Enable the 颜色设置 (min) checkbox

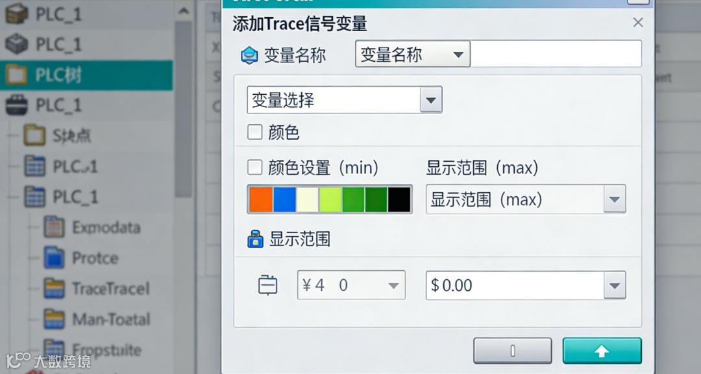click(x=255, y=168)
